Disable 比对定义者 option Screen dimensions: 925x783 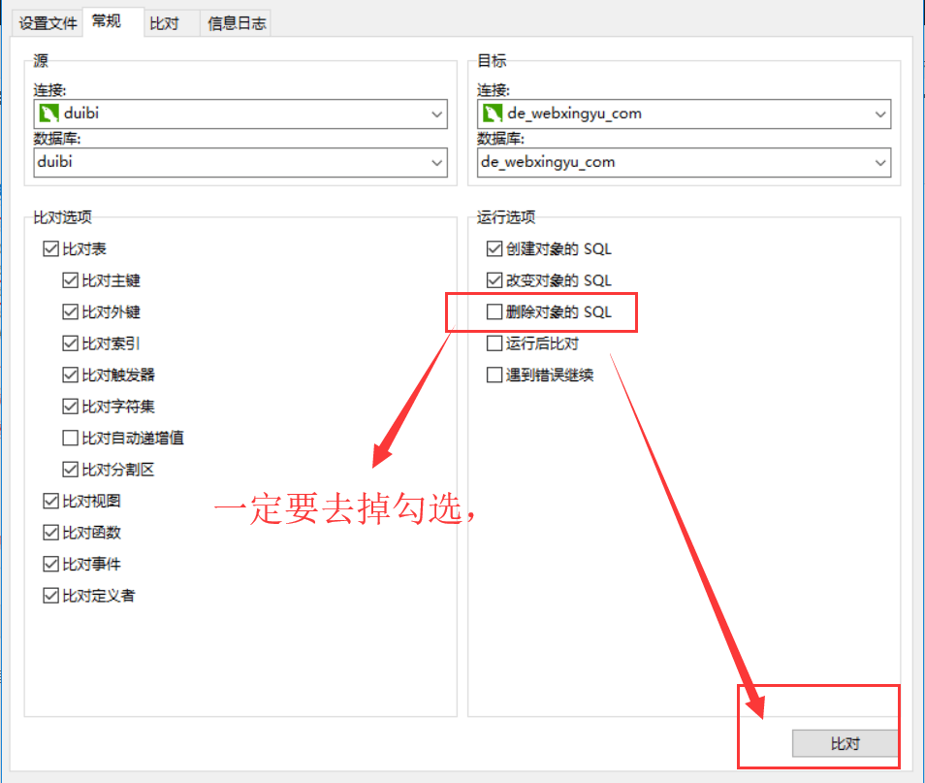pyautogui.click(x=50, y=595)
